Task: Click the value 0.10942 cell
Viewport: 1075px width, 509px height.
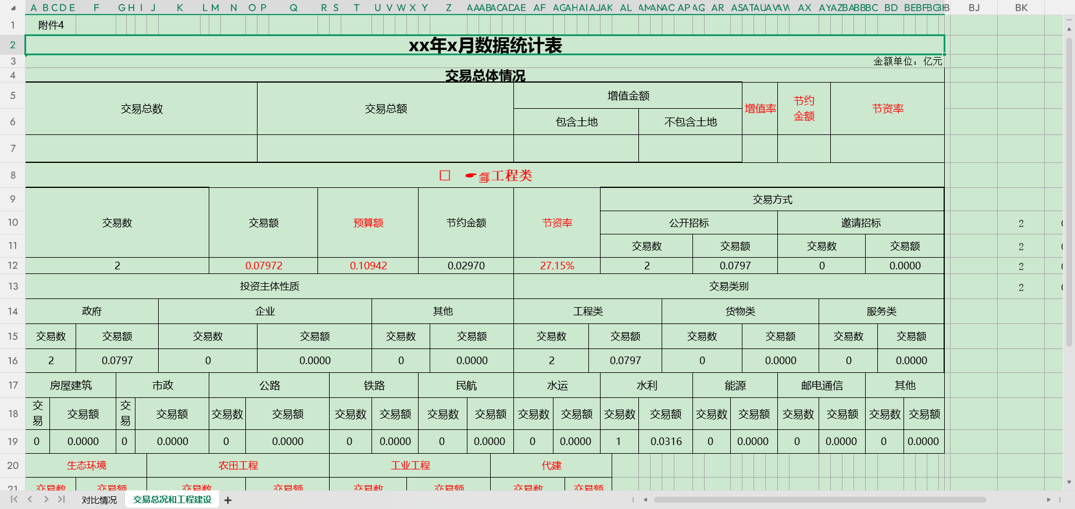Action: click(368, 266)
